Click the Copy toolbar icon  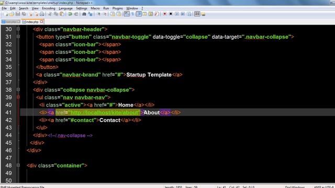[x=56, y=14]
